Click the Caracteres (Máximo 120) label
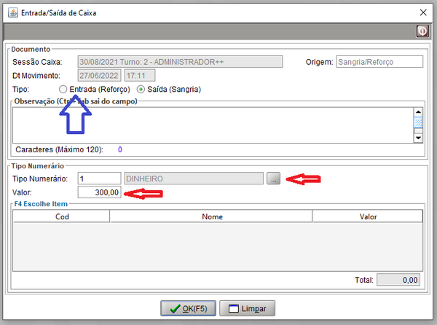This screenshot has height=325, width=437. (x=60, y=149)
